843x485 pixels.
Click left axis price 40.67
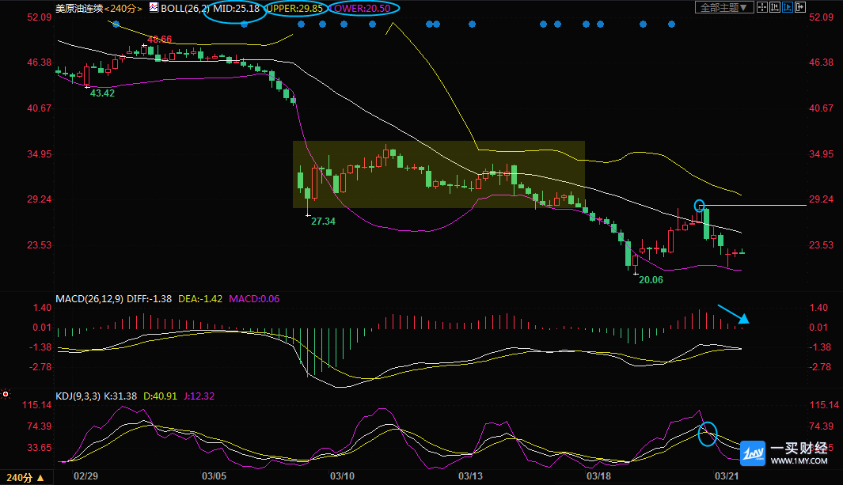click(x=40, y=108)
